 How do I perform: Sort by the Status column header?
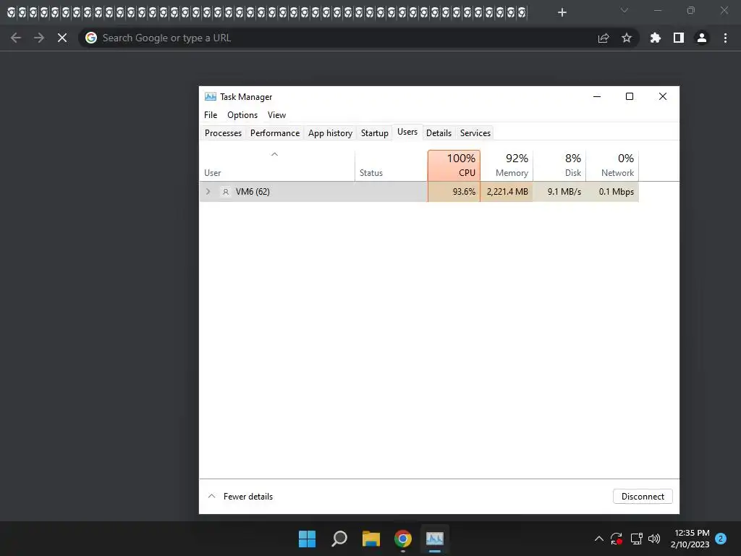pos(391,166)
